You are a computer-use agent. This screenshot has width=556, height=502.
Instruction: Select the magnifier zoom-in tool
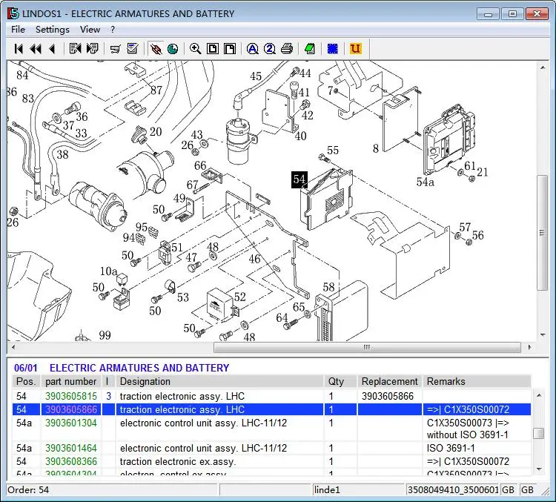196,49
